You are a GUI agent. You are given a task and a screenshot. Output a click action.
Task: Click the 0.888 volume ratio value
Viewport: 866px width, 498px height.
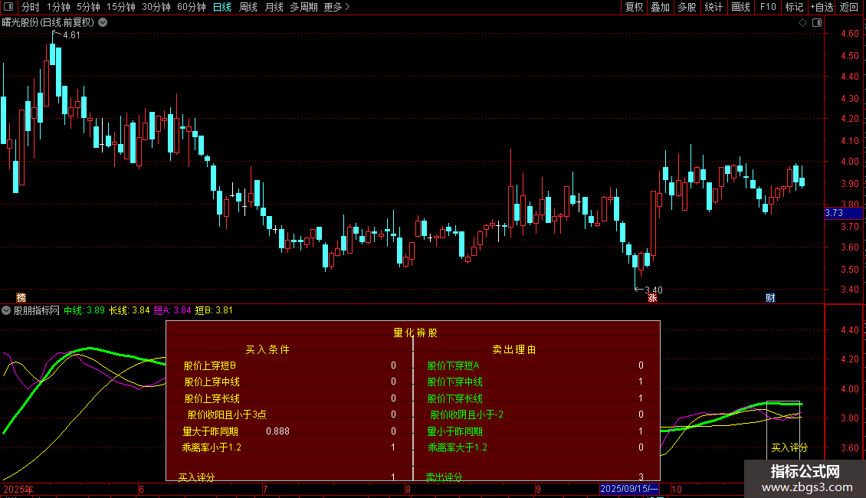pyautogui.click(x=277, y=431)
